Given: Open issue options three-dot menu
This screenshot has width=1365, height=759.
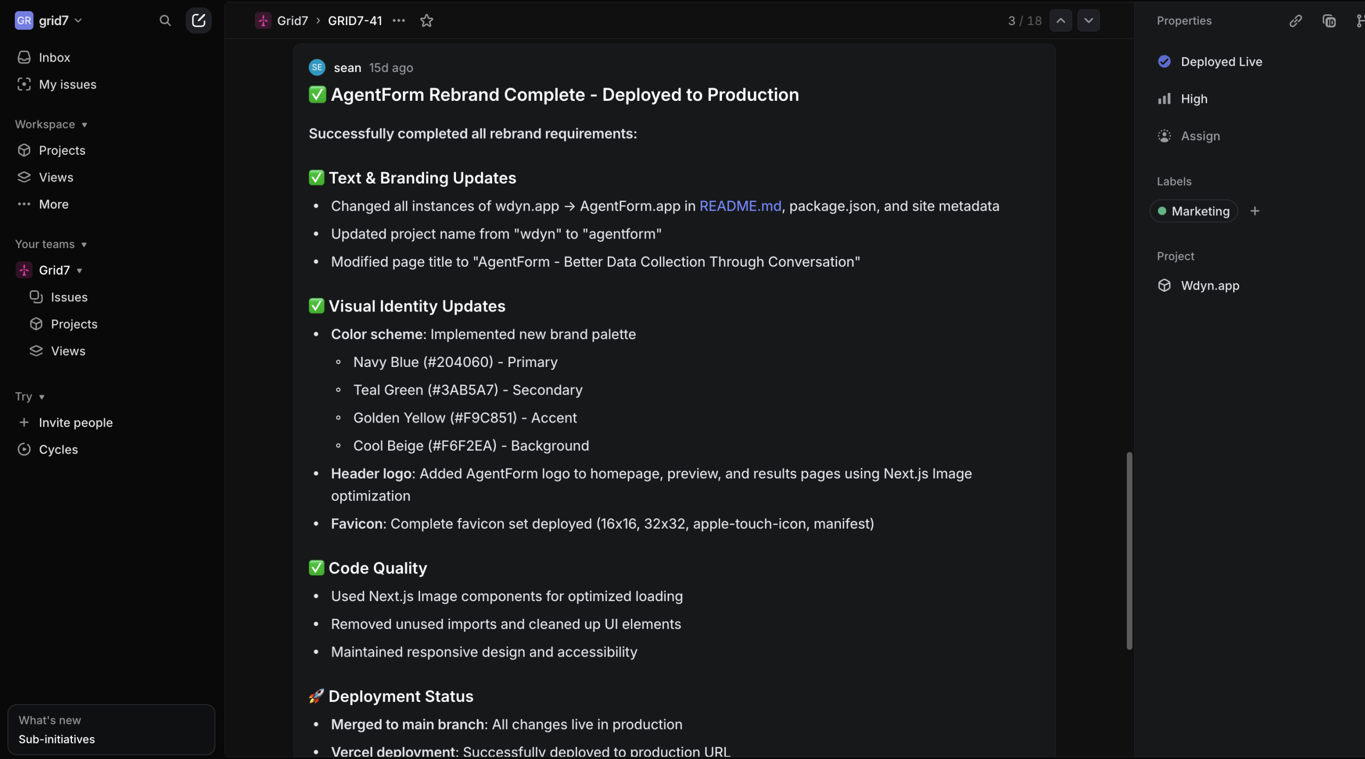Looking at the screenshot, I should [399, 21].
